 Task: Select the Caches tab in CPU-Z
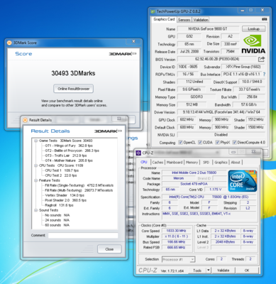coord(158,163)
